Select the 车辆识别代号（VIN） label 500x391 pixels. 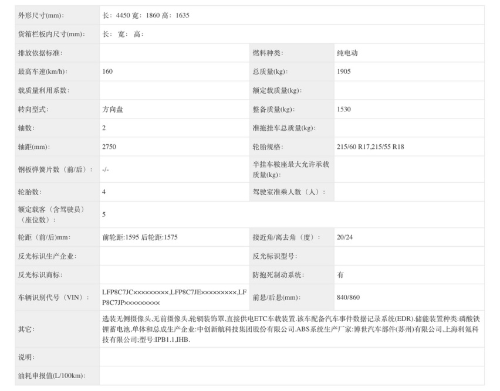point(53,297)
